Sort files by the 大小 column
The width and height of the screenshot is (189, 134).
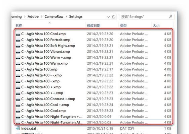(156, 25)
